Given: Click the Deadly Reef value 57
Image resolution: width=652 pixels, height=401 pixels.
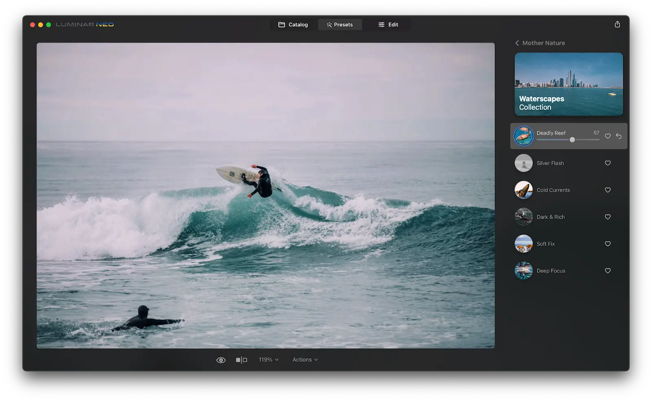Looking at the screenshot, I should 596,133.
